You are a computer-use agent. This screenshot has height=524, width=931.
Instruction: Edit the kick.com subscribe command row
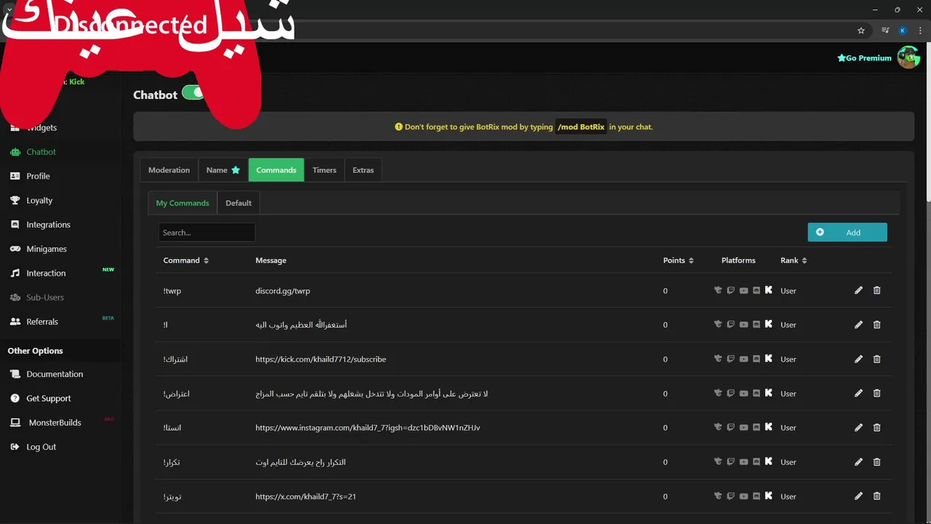[858, 359]
